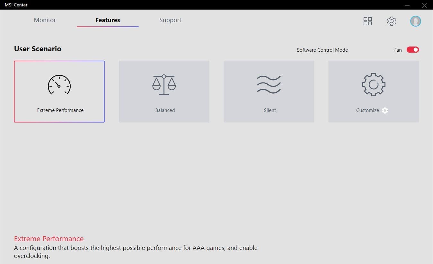This screenshot has width=433, height=264.
Task: Open Customize settings via small gear
Action: 385,110
